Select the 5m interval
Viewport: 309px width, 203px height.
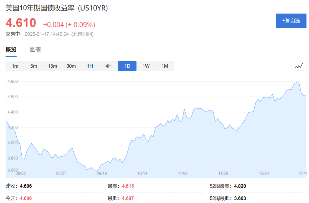(x=33, y=66)
